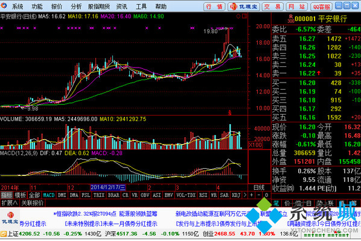Click the plus zoom button beside indicators
The height and width of the screenshot is (241, 361).
251,195
